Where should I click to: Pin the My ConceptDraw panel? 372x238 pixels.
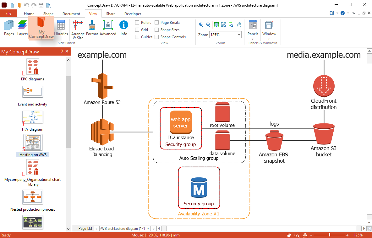[62, 51]
